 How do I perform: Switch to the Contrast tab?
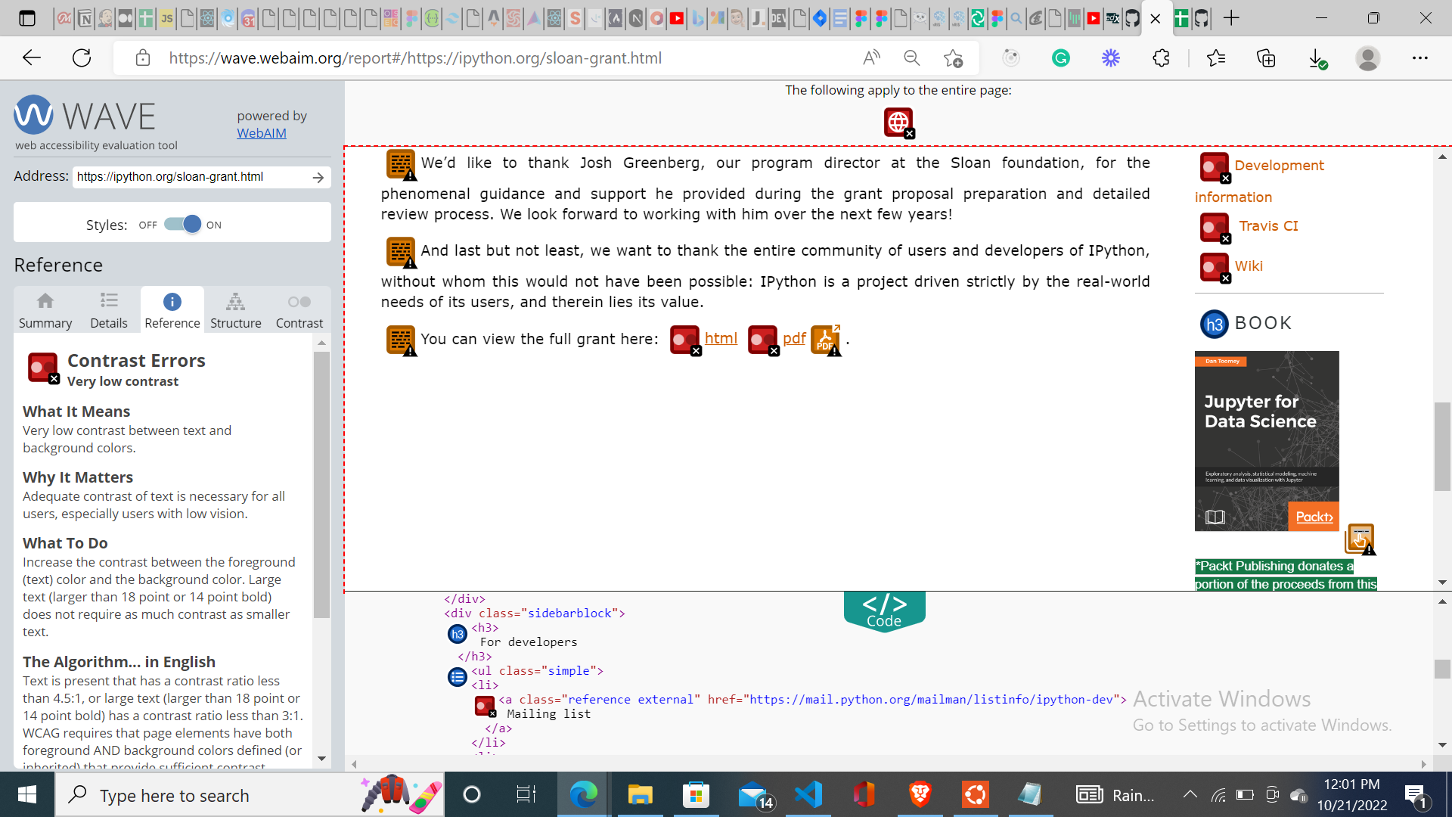pyautogui.click(x=299, y=311)
